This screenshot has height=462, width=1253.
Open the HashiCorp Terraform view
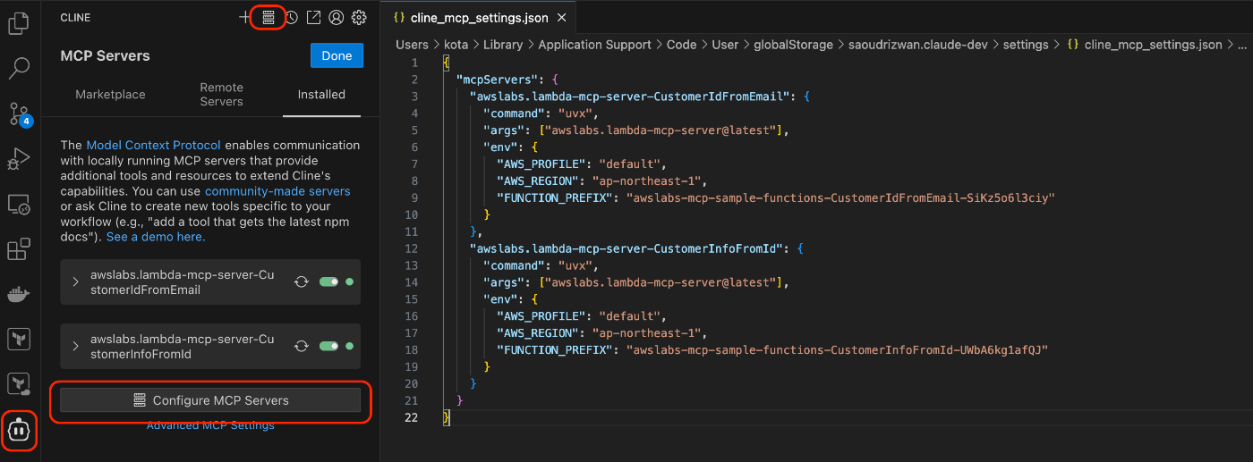click(19, 339)
